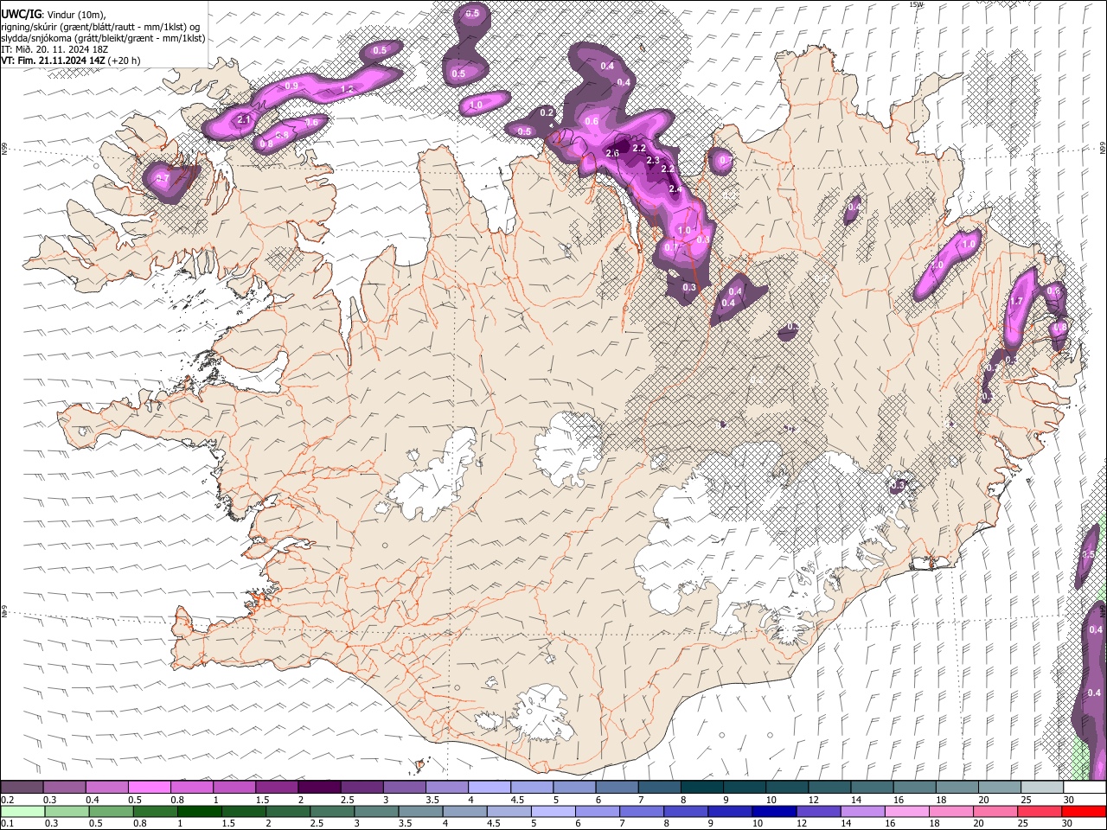Screen dimensions: 1107x830
Task: Click the slydda/snjókoma legend description line
Action: pos(103,38)
